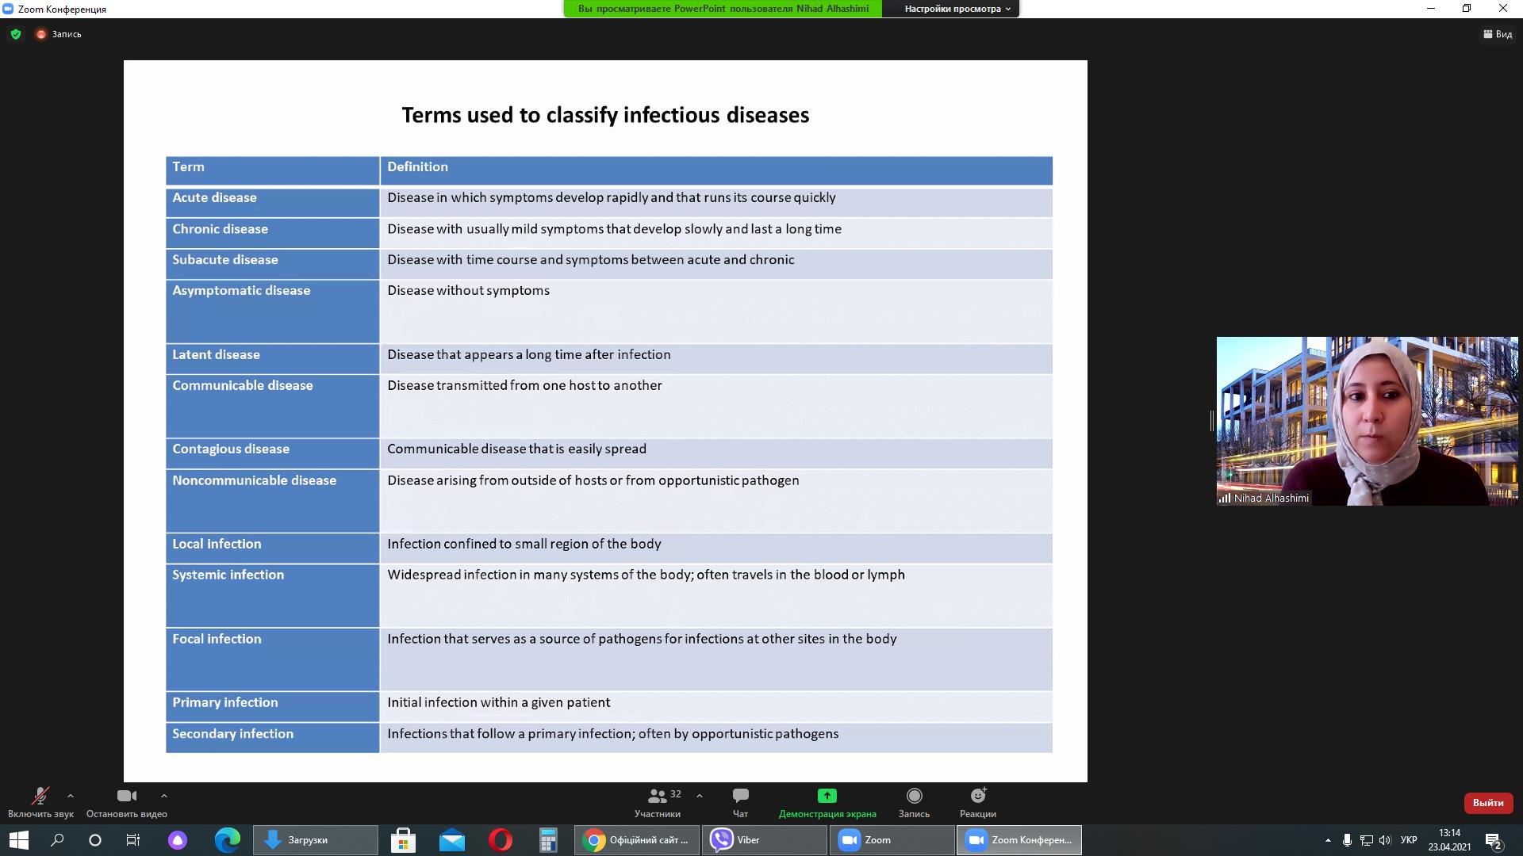Select Nihad Alhashimi video thumbnail
Screen dimensions: 1523x856
pos(1368,421)
